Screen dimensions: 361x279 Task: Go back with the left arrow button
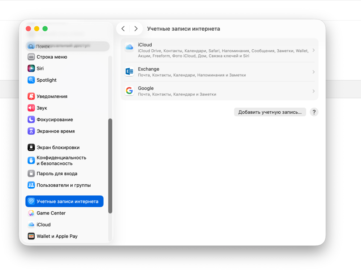click(x=123, y=29)
